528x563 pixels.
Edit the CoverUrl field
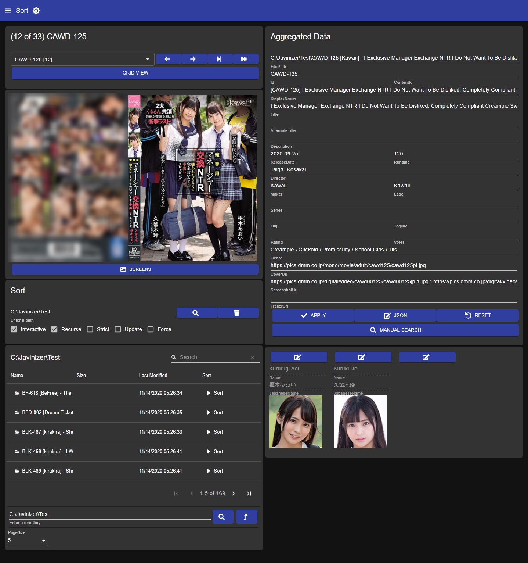click(394, 265)
